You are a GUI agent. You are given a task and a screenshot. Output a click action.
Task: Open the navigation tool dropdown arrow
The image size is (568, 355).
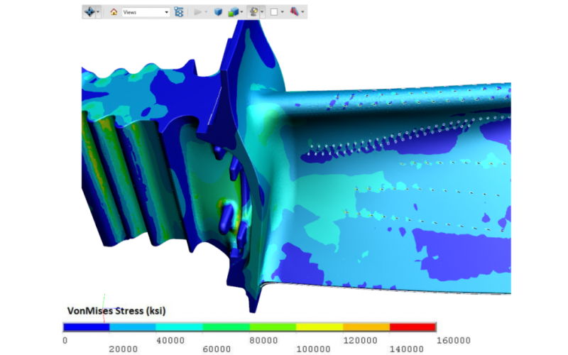coord(98,12)
